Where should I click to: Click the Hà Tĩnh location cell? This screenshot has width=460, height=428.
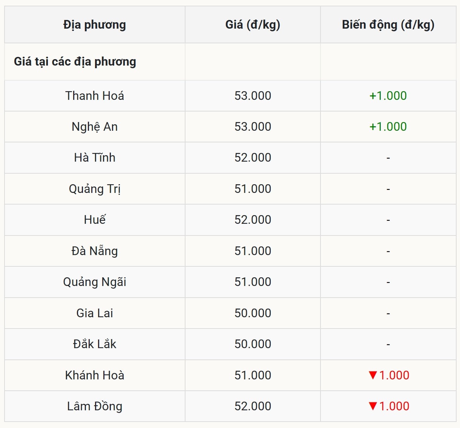(95, 157)
